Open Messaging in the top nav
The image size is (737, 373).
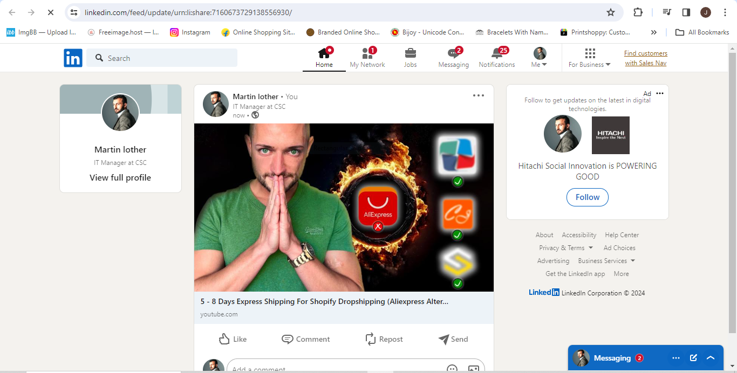[x=453, y=58]
